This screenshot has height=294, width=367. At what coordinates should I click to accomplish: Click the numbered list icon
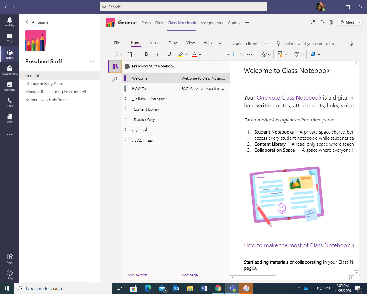pyautogui.click(x=236, y=54)
